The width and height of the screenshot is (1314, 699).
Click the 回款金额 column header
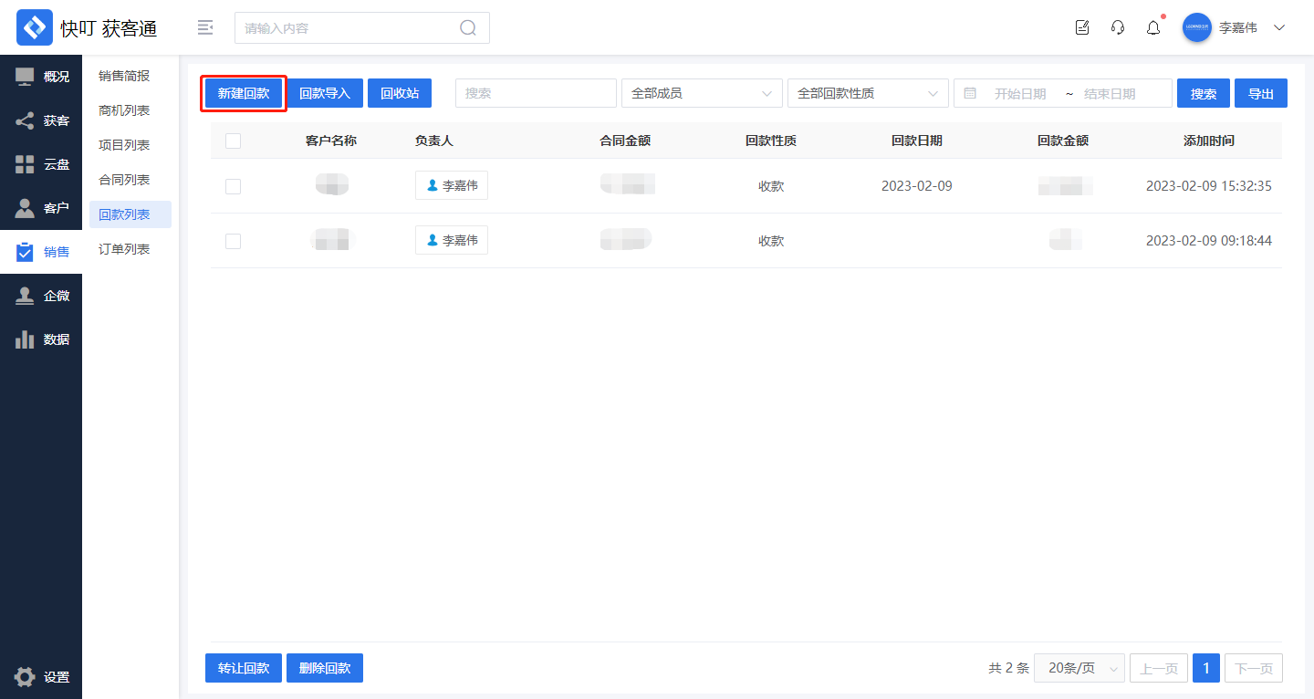click(1063, 141)
